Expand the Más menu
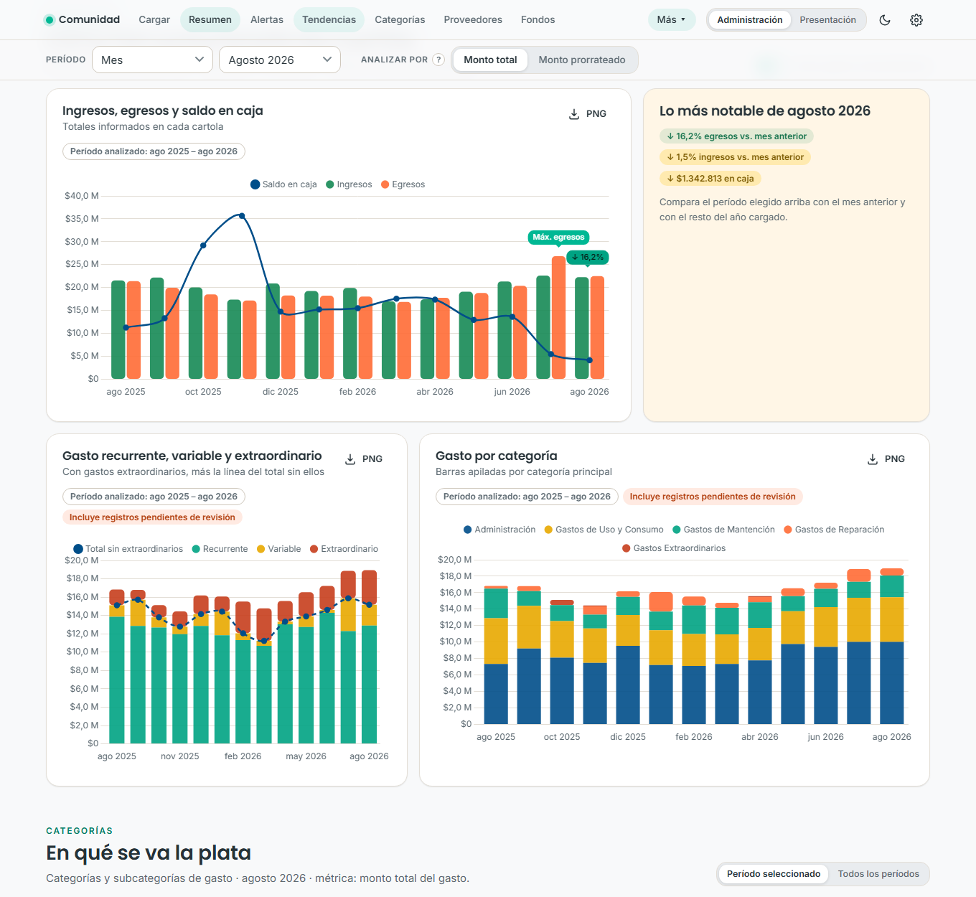The height and width of the screenshot is (897, 976). [672, 20]
